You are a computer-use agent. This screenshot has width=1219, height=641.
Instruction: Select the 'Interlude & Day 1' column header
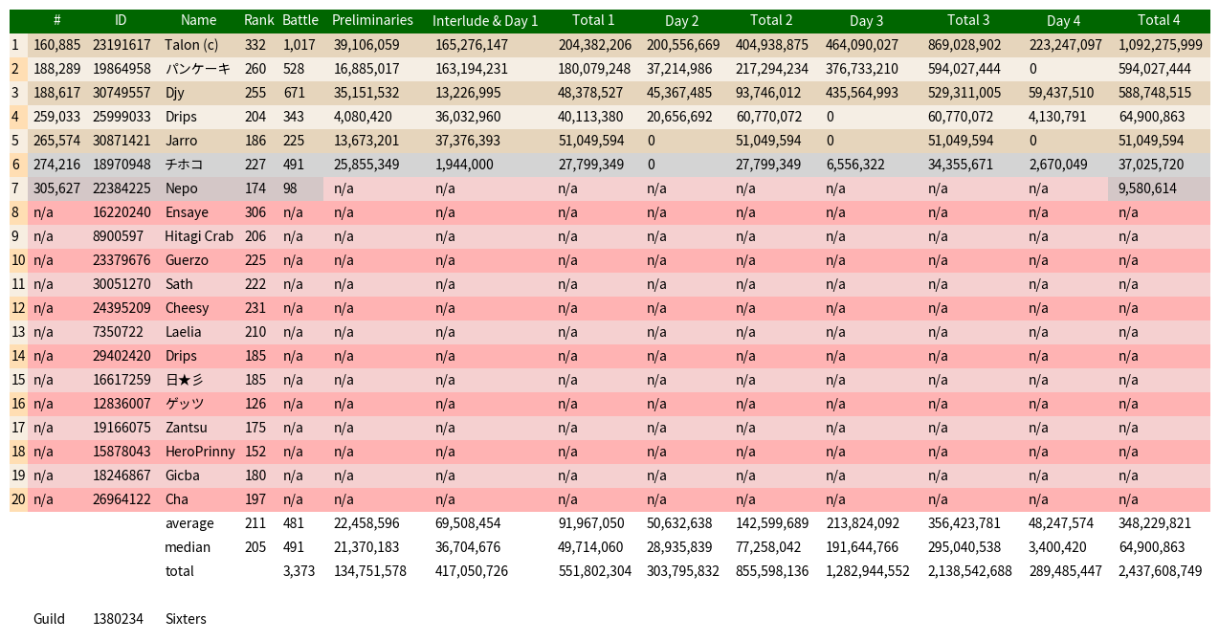[485, 21]
